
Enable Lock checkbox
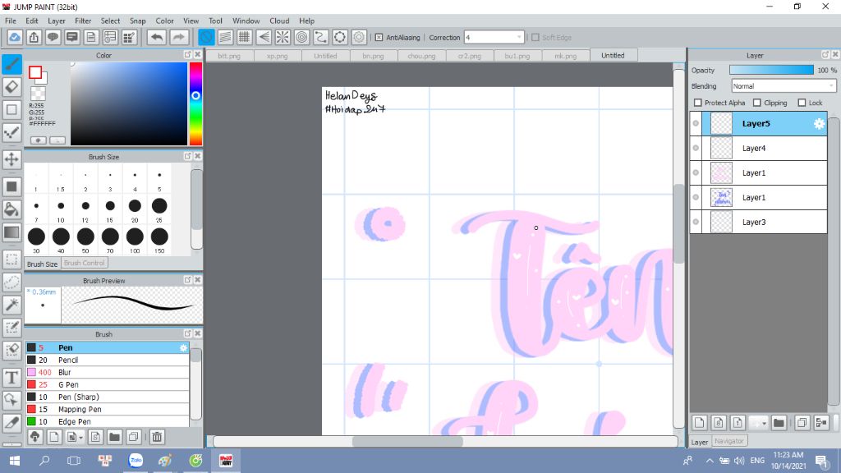pos(802,103)
